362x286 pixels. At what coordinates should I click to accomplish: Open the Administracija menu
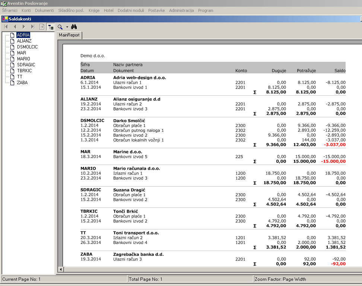181,10
